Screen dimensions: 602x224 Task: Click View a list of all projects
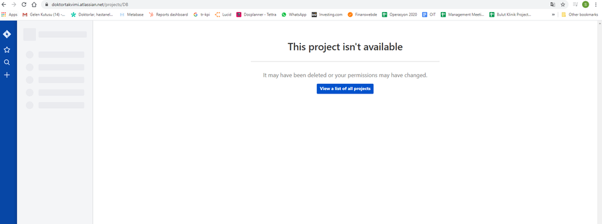pyautogui.click(x=345, y=89)
